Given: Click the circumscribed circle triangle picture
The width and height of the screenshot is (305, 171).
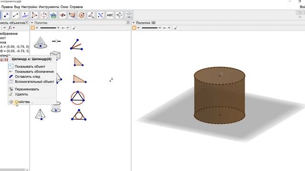Looking at the screenshot, I should pyautogui.click(x=78, y=98).
